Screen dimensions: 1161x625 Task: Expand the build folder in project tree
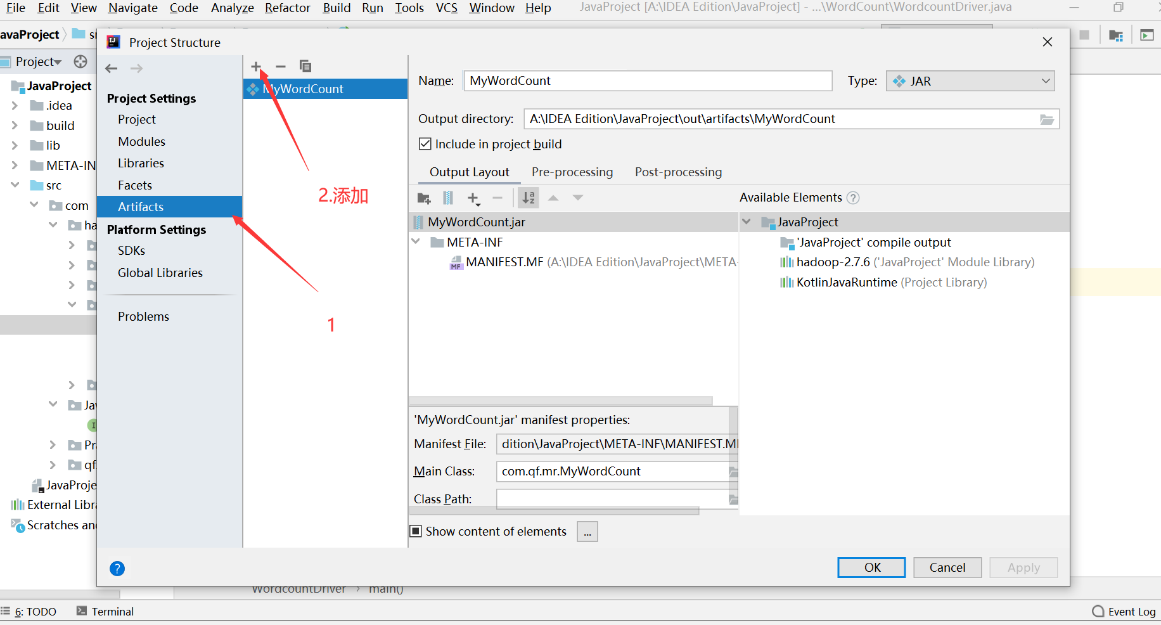point(15,126)
